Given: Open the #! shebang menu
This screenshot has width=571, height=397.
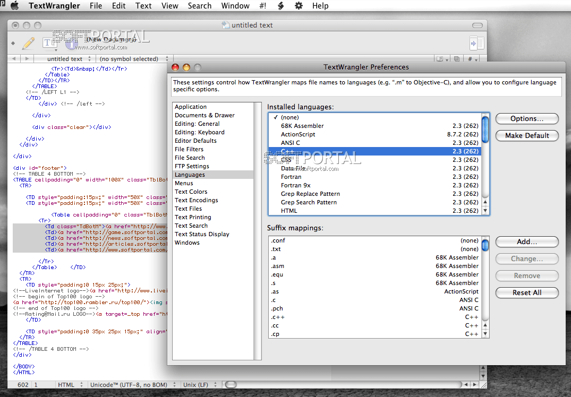Looking at the screenshot, I should 262,6.
